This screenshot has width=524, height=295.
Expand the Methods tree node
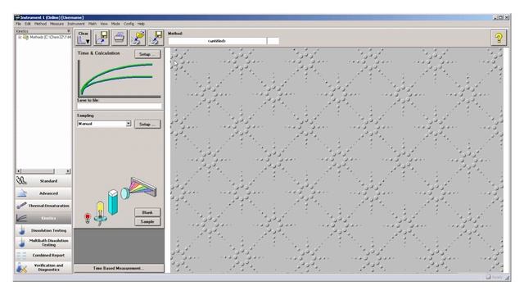(20, 38)
